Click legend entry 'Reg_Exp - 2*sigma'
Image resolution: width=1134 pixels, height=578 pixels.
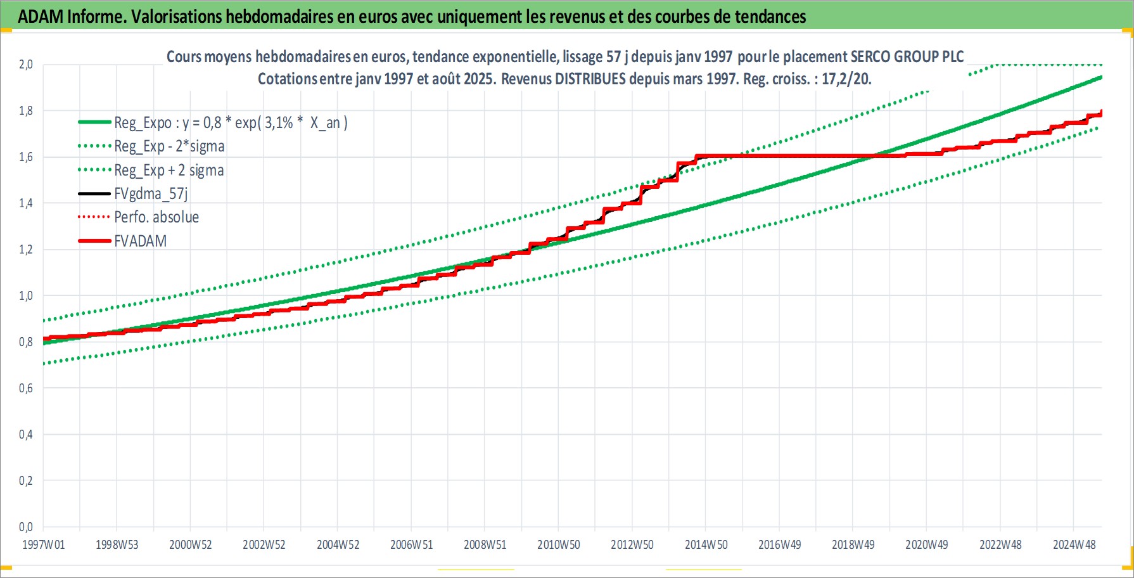coord(169,146)
